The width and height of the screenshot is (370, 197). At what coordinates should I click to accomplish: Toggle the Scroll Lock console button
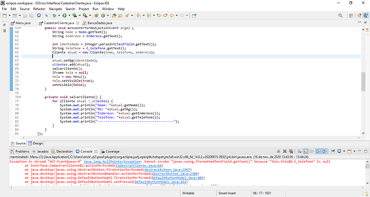coord(306,151)
